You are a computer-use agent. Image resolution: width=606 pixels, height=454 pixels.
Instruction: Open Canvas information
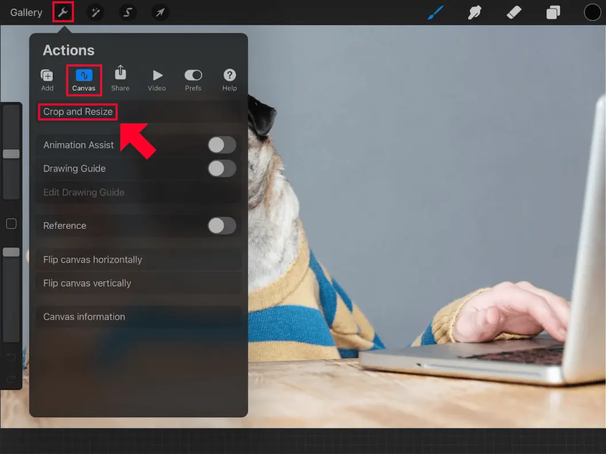[138, 317]
